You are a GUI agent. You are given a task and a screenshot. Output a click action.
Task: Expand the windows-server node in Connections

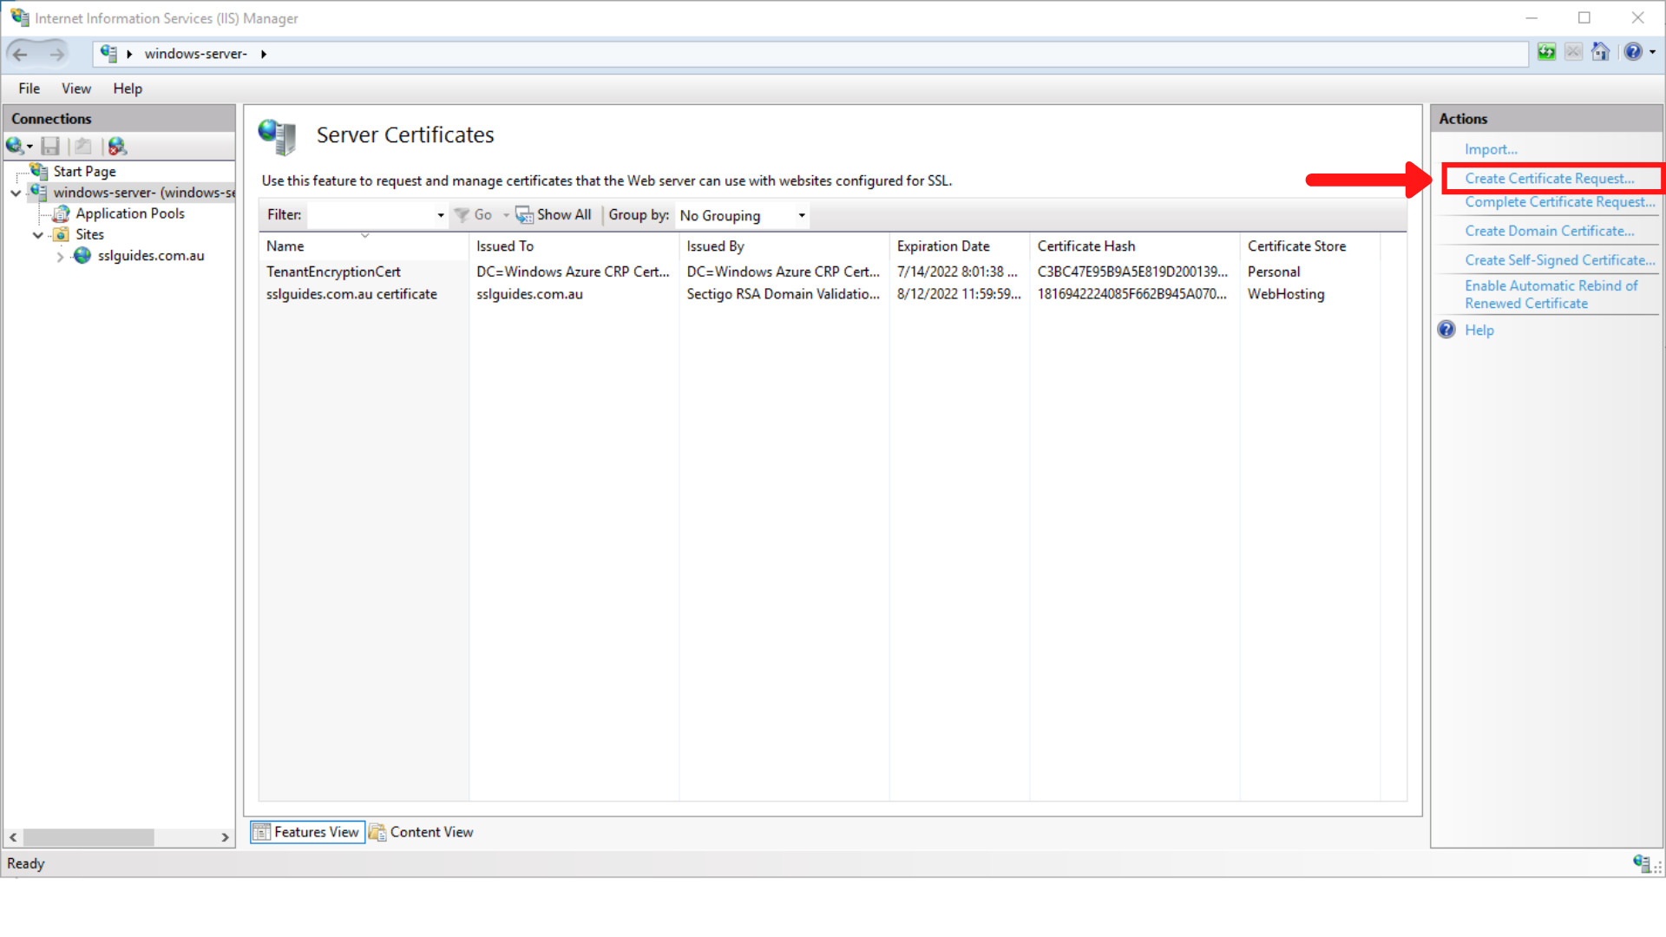tap(16, 193)
